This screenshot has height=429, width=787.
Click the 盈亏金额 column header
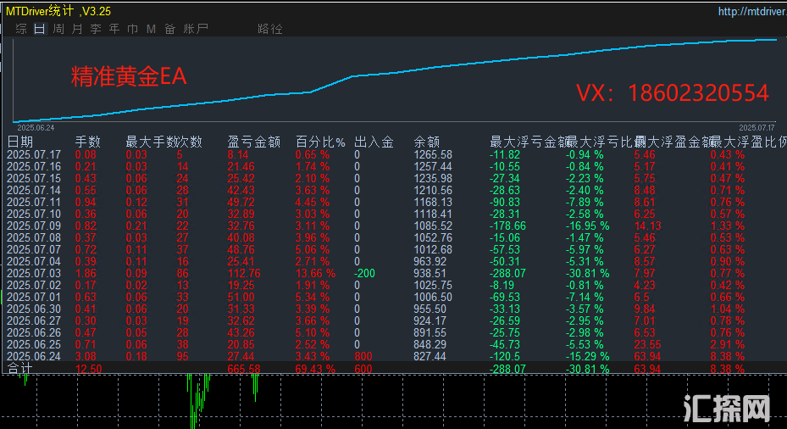(x=254, y=142)
